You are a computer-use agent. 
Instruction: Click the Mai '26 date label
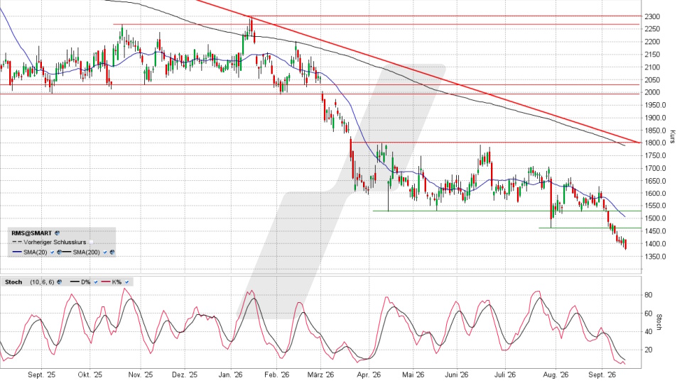[413, 374]
